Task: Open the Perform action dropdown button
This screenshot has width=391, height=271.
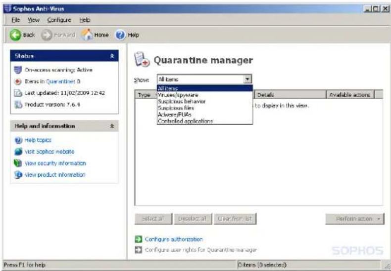Action: (x=354, y=219)
